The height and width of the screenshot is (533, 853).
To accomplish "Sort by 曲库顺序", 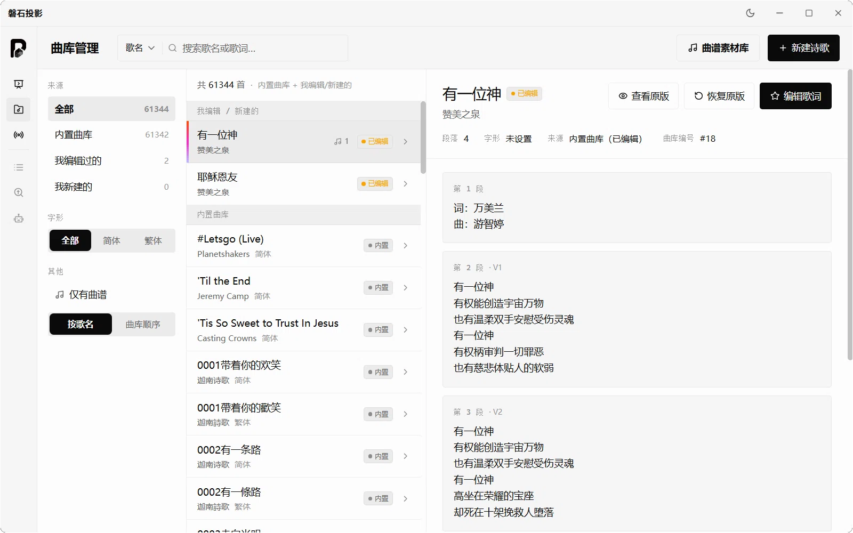I will click(x=143, y=324).
